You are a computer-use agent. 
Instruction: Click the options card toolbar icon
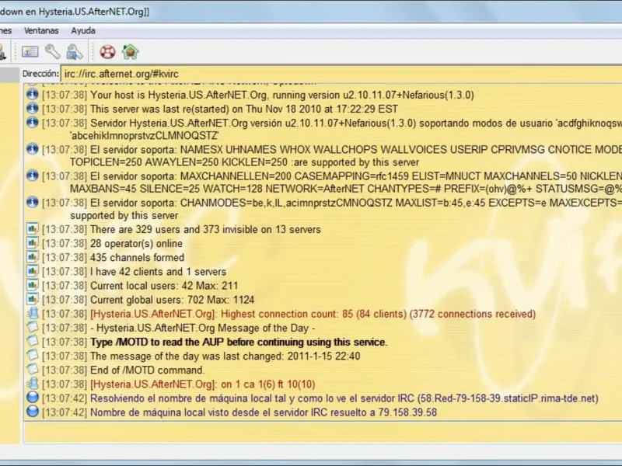coord(30,52)
